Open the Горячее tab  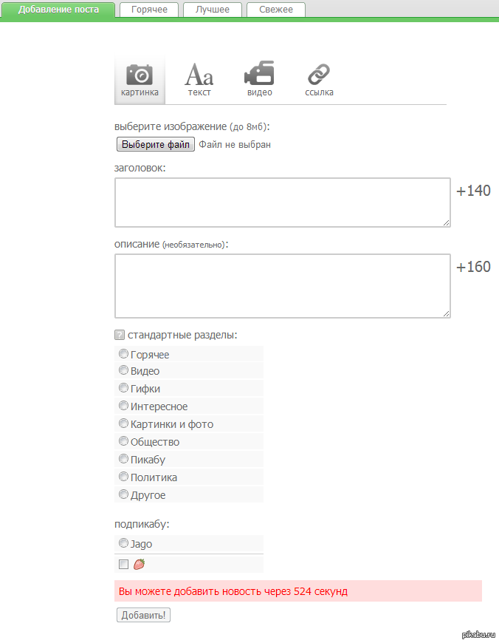click(149, 10)
